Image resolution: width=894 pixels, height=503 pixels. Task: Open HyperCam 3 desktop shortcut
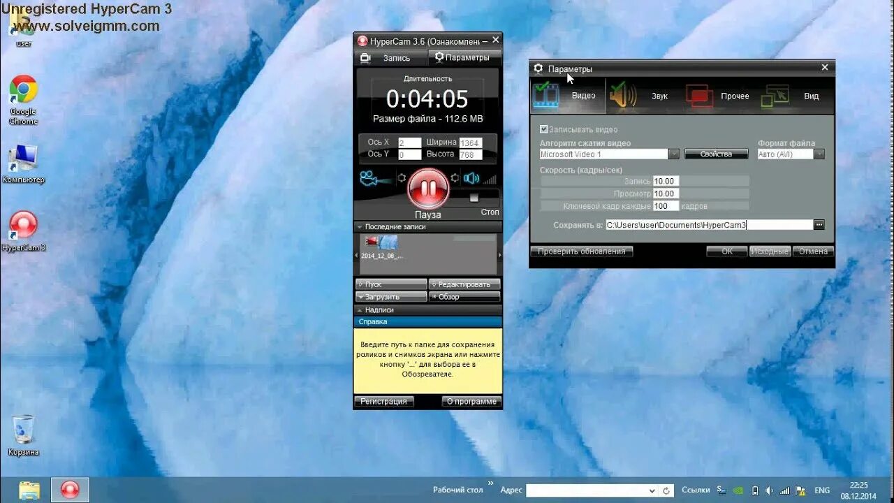pyautogui.click(x=23, y=231)
